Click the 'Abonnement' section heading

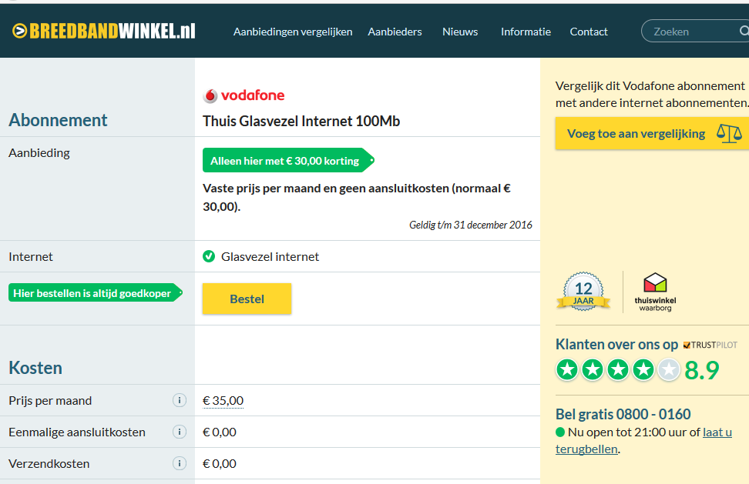[x=58, y=120]
